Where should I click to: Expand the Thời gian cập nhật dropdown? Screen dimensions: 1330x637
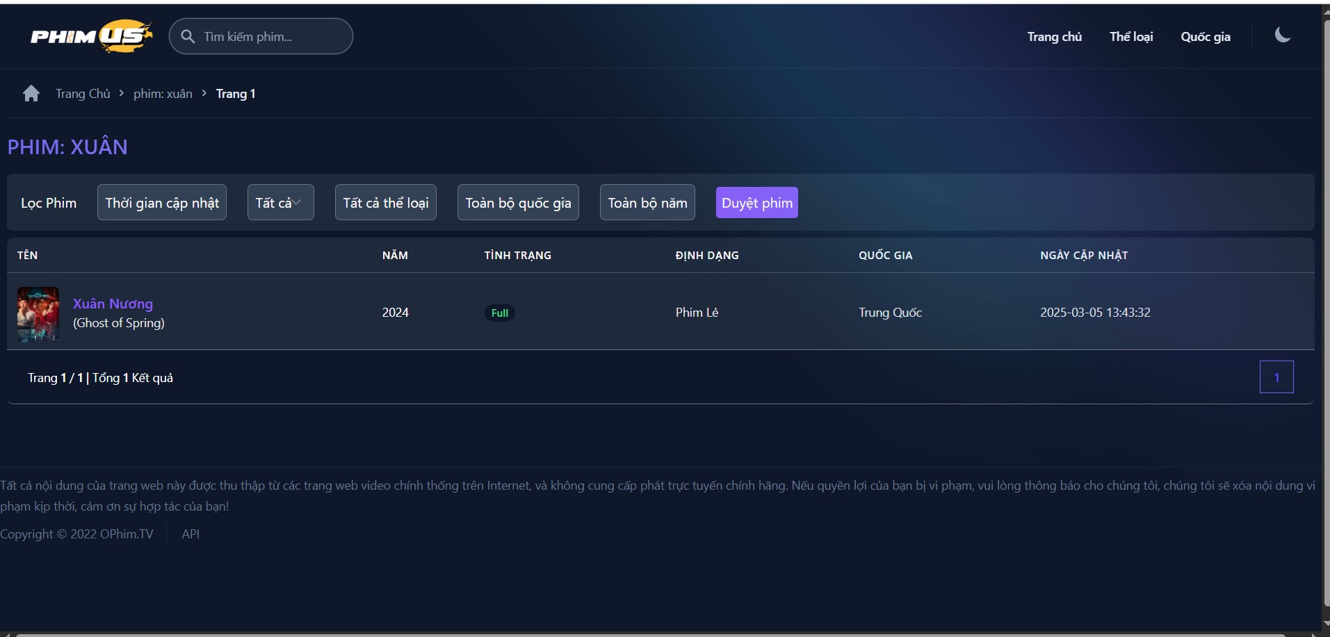(x=162, y=203)
